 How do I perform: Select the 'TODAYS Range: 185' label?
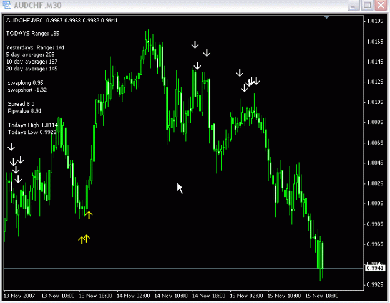point(32,33)
